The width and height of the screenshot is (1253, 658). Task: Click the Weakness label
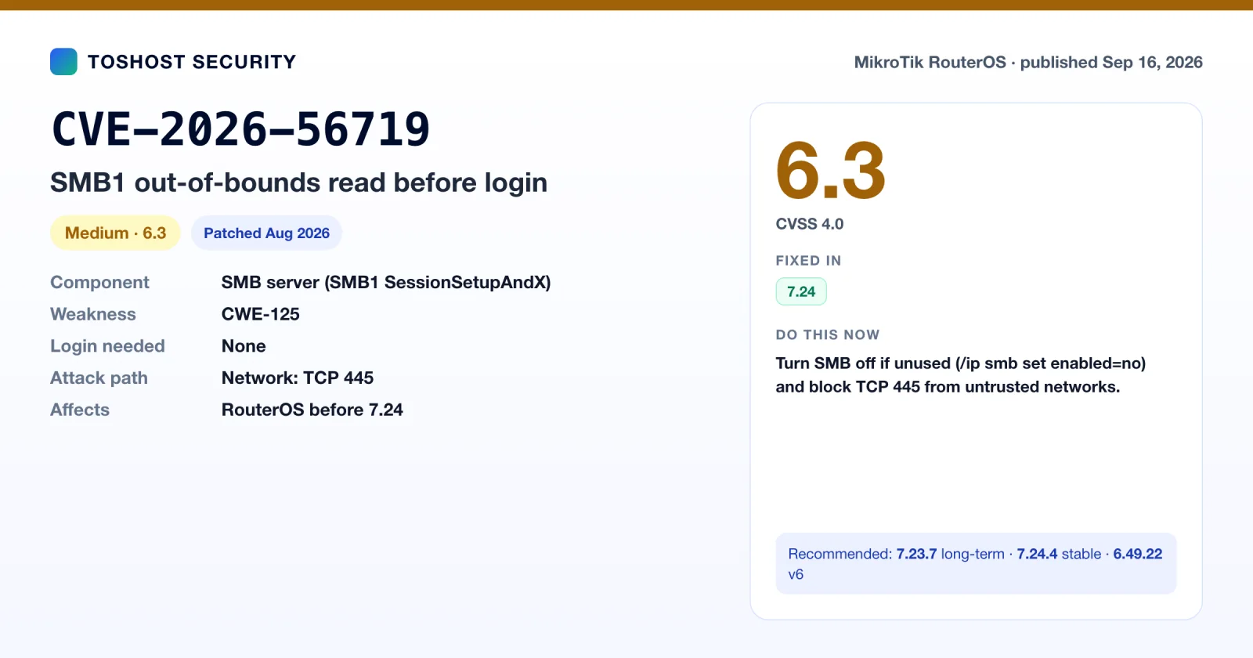[93, 314]
